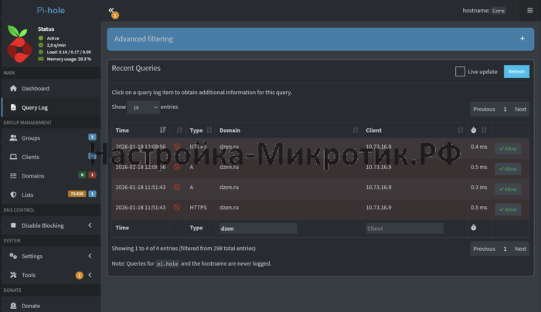Click the Disable Blocking stop icon
The height and width of the screenshot is (312, 541).
tap(13, 226)
